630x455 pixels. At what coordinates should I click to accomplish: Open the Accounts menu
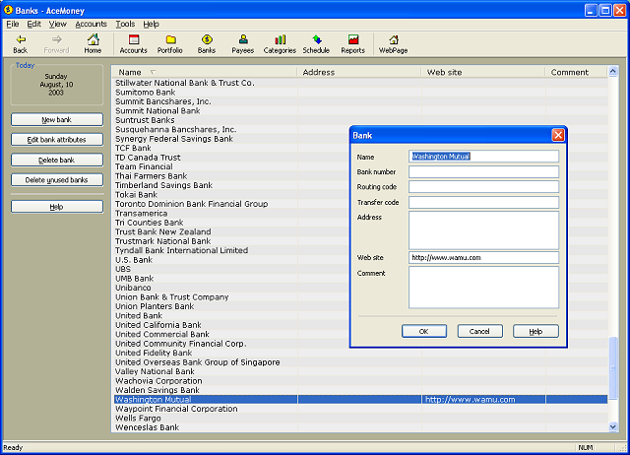pyautogui.click(x=91, y=24)
